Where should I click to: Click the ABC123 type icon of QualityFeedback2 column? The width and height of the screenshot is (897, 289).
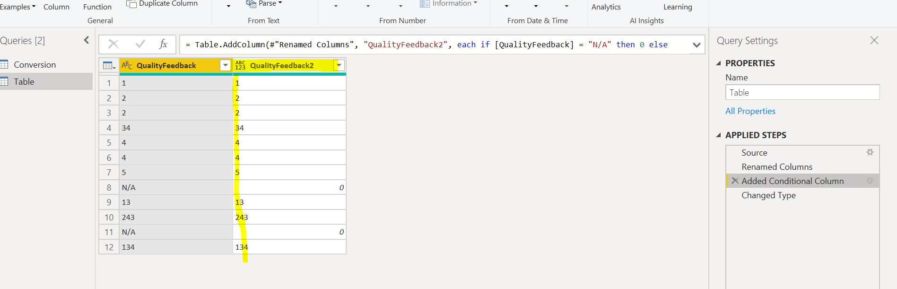240,65
